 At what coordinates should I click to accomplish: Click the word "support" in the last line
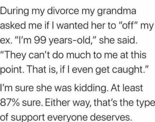(x=28, y=118)
